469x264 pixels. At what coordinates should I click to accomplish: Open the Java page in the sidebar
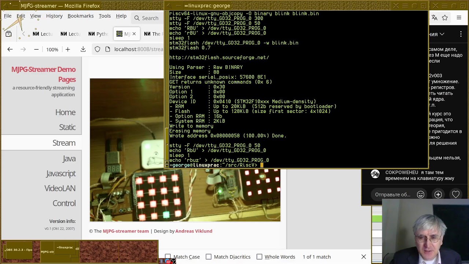(x=69, y=158)
